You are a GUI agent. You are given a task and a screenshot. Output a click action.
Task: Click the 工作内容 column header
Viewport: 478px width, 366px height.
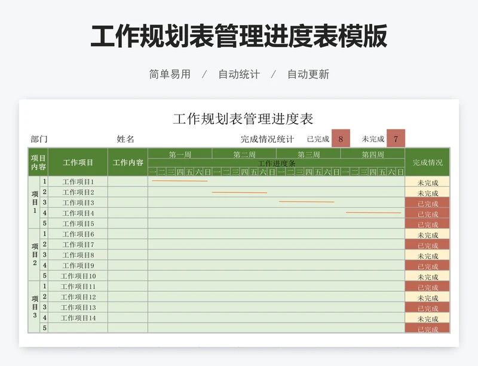pyautogui.click(x=128, y=162)
